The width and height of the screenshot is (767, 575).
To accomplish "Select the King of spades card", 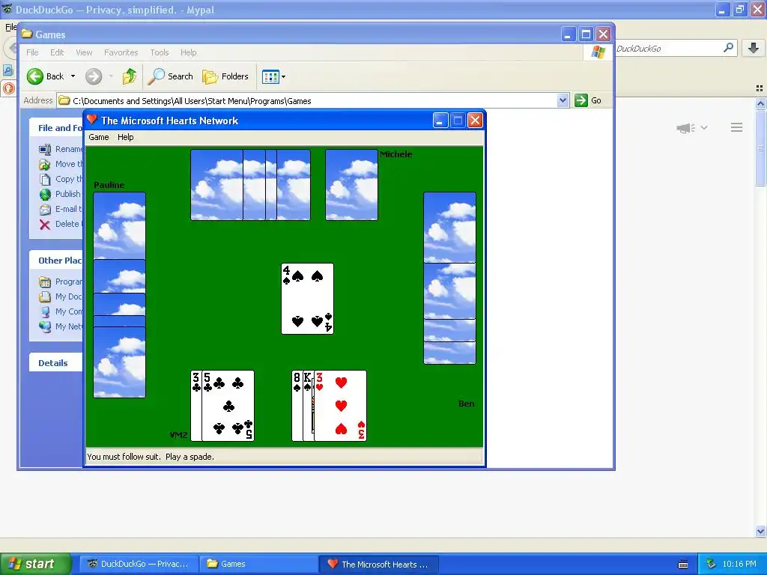I will tap(308, 406).
